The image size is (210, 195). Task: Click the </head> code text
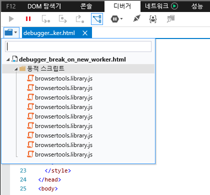[49, 179]
